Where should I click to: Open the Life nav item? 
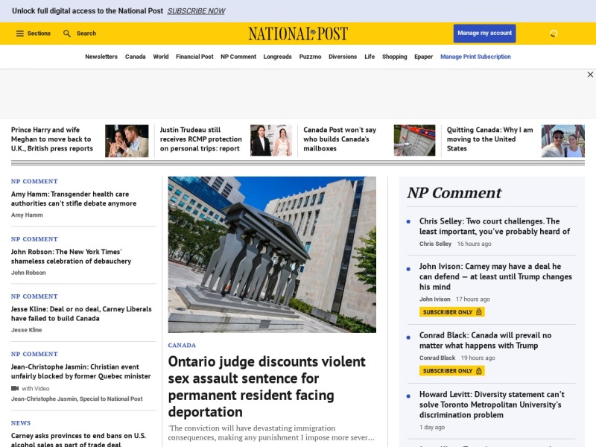(370, 57)
